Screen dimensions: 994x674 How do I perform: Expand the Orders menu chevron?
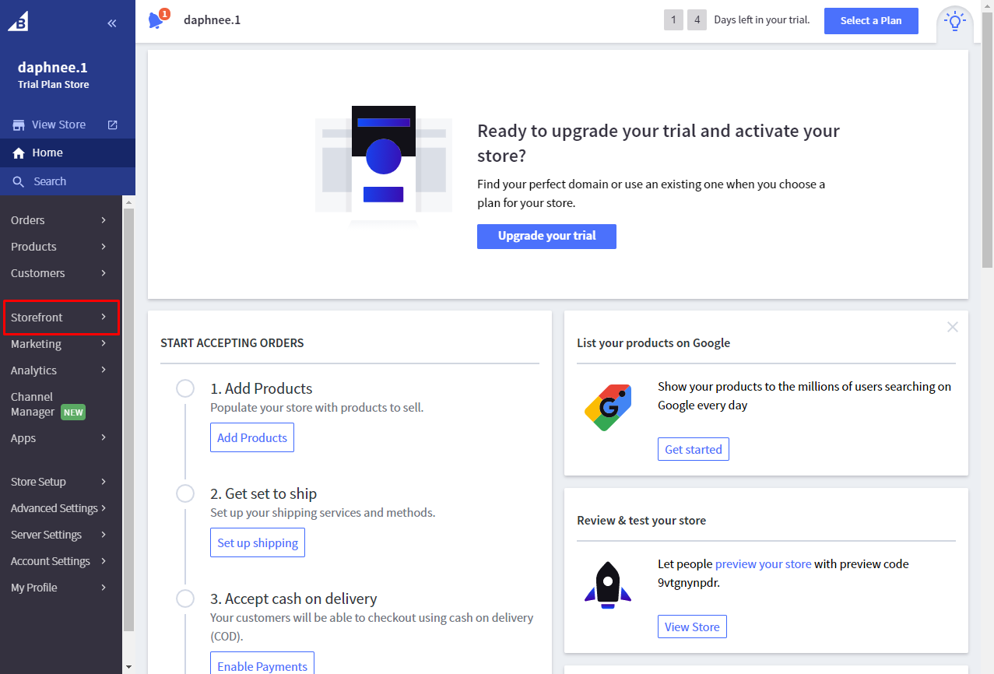point(104,220)
